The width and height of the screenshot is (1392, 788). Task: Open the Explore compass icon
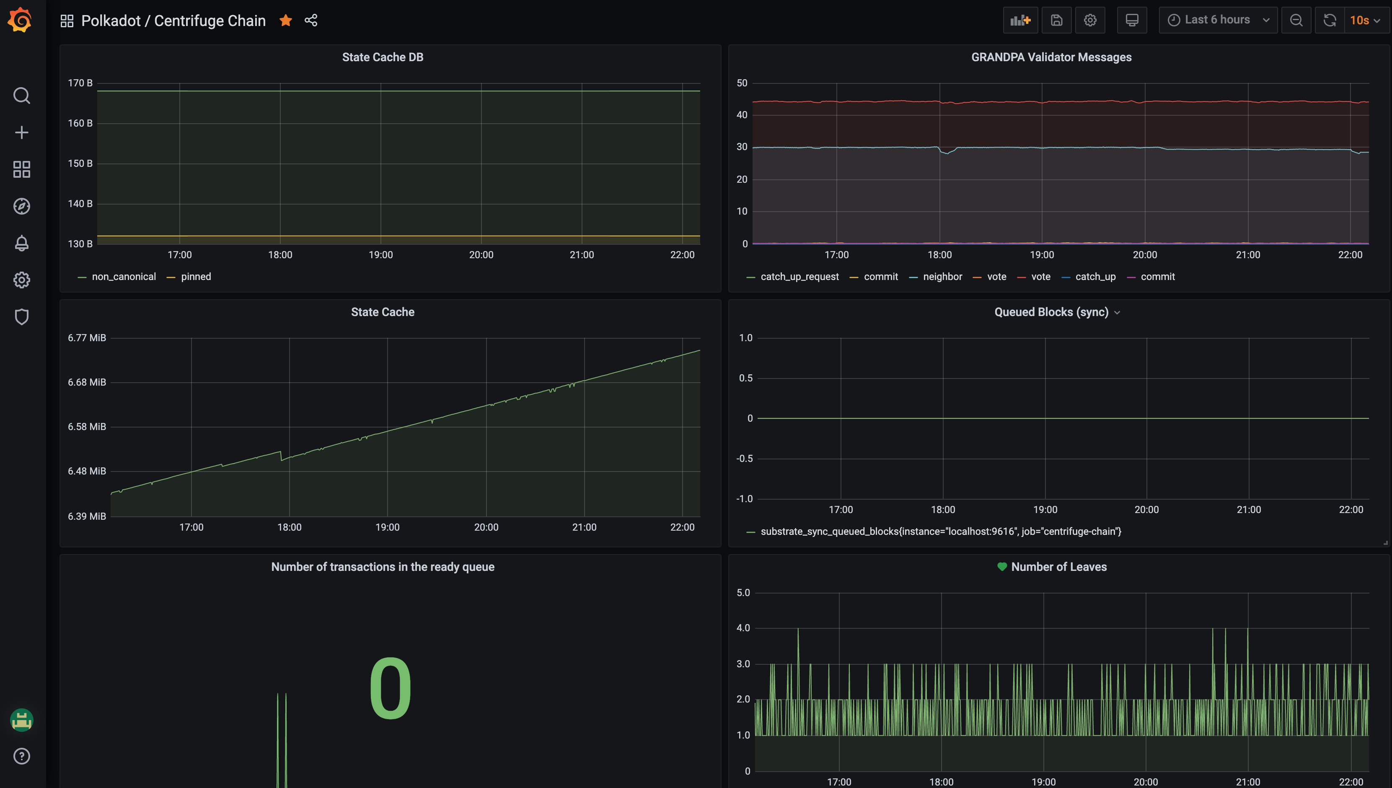pos(22,206)
